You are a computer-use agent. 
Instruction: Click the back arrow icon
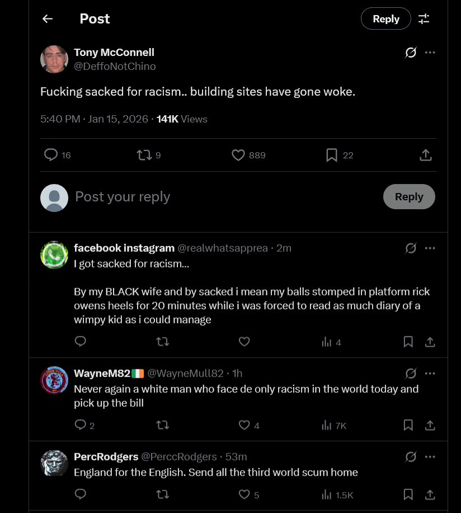[x=48, y=19]
